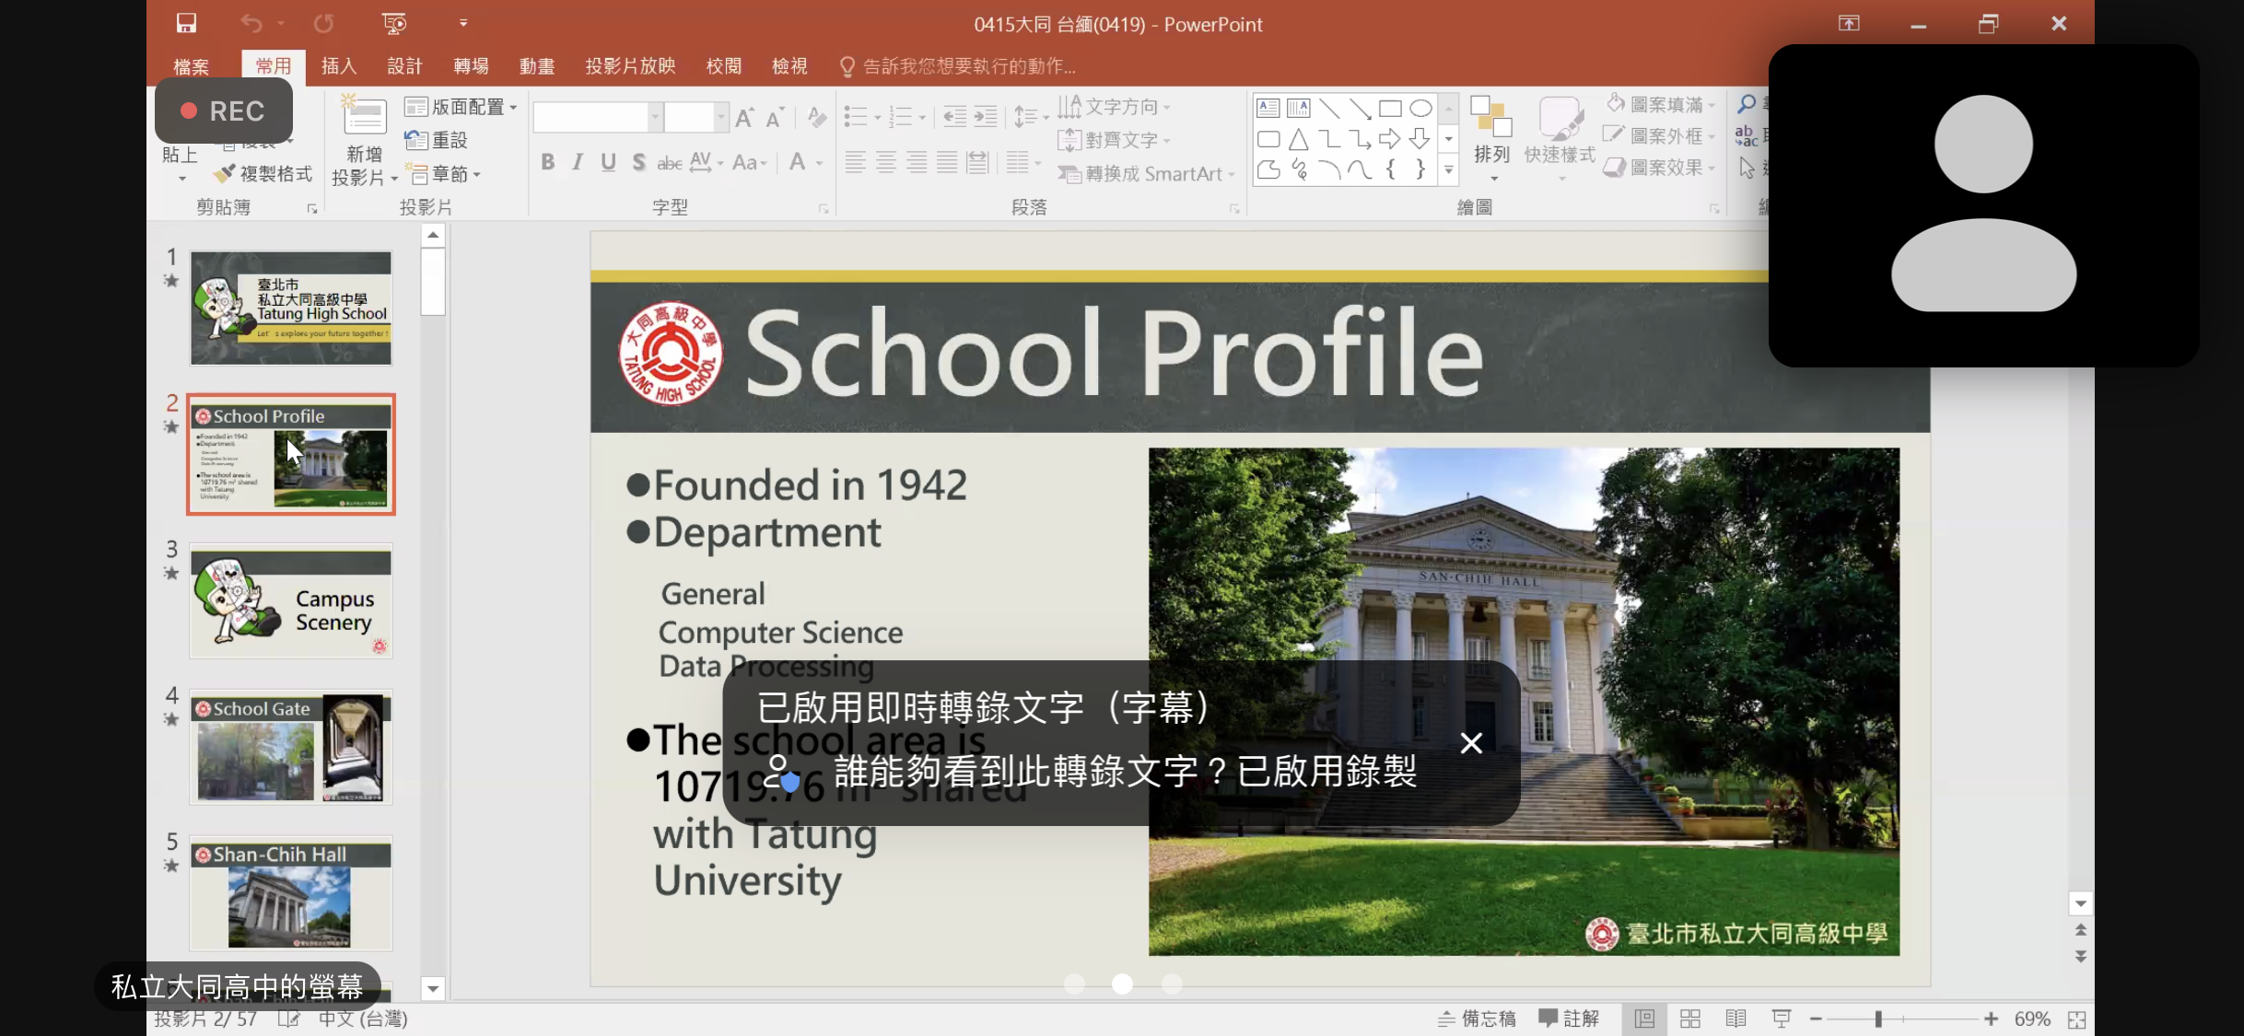Click 重設 (Reset) slide button
The width and height of the screenshot is (2244, 1036).
(x=437, y=140)
